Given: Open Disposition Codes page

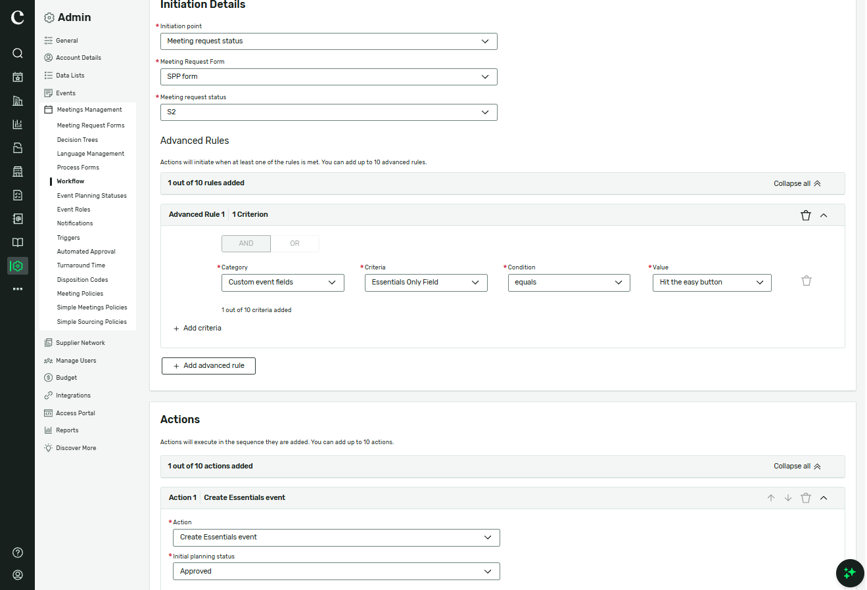Looking at the screenshot, I should (x=83, y=280).
